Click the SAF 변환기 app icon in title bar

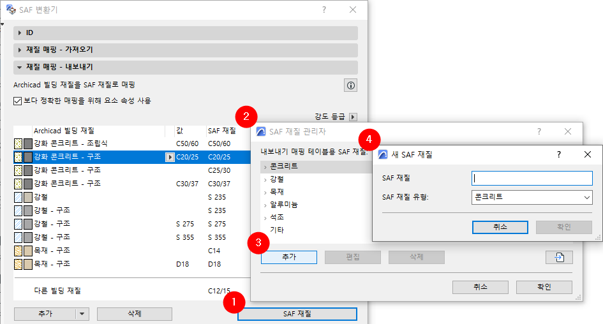pyautogui.click(x=11, y=10)
